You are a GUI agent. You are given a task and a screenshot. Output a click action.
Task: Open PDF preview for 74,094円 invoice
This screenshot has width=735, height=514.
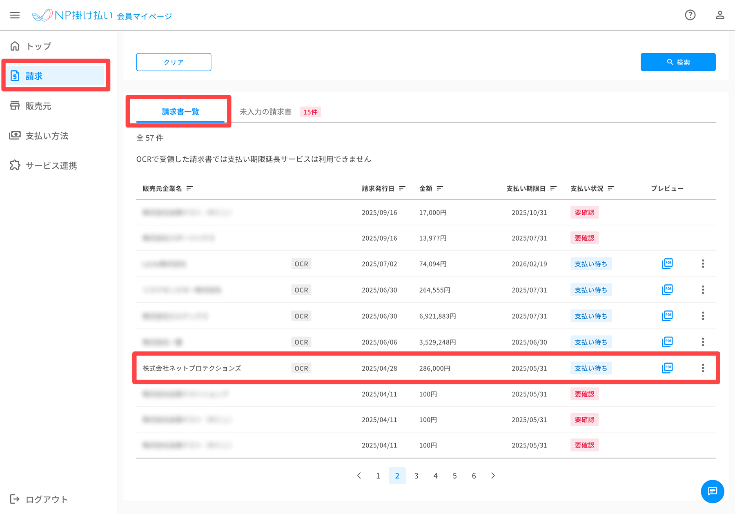point(667,264)
